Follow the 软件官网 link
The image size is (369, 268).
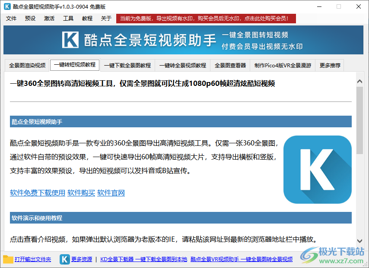111,192
